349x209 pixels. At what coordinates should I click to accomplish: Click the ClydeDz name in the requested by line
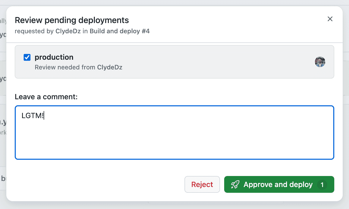[x=68, y=31]
